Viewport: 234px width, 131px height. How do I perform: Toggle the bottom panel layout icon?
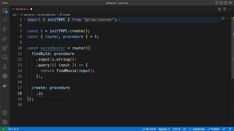(221, 3)
